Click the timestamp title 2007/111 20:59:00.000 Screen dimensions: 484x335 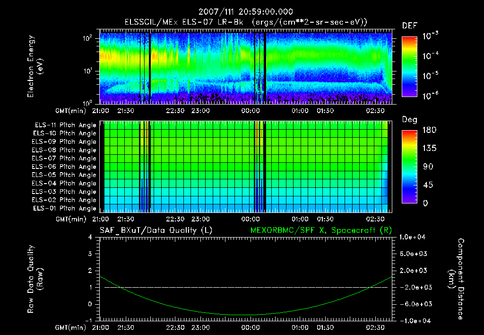click(x=246, y=12)
